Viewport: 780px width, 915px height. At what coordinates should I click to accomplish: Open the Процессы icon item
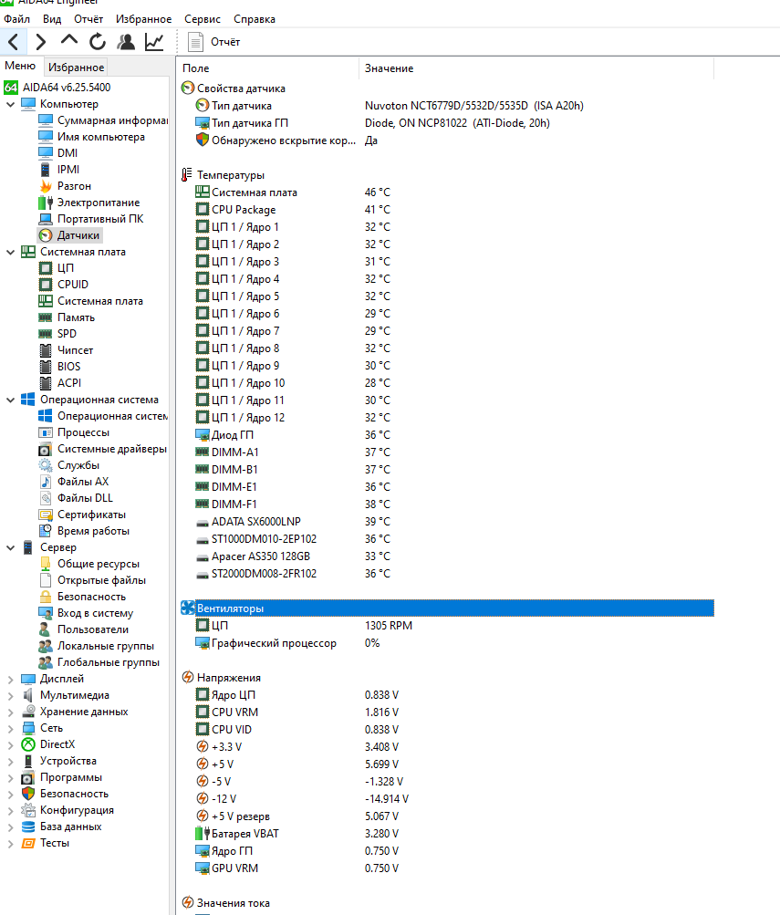pos(74,432)
